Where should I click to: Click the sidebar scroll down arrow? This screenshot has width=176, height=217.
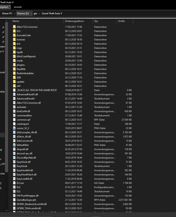pyautogui.click(x=6, y=211)
